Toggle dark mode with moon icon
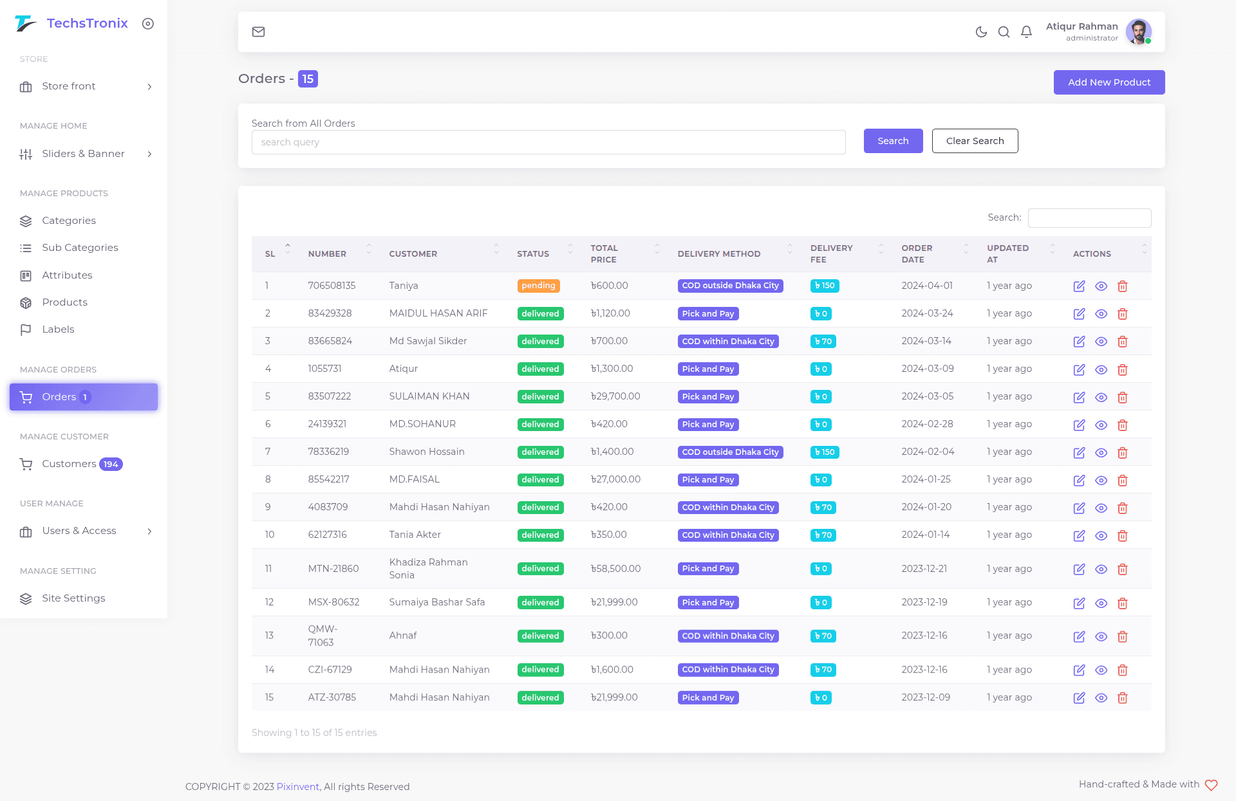1236x801 pixels. 981,32
